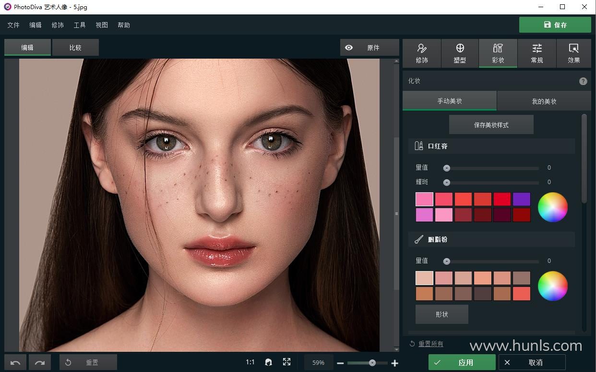
Task: Select the purple lipstick color swatch
Action: (x=521, y=199)
